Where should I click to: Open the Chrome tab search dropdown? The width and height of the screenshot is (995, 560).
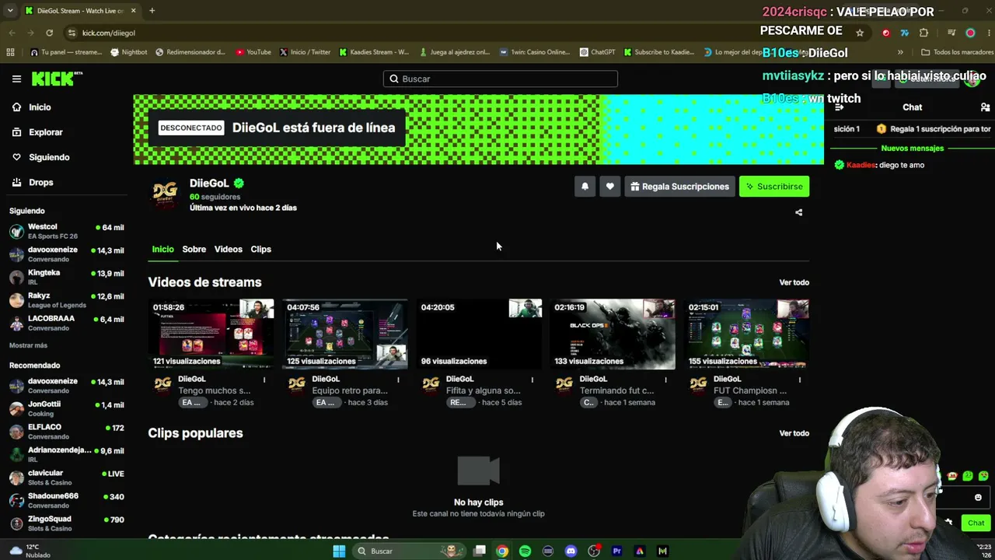[x=10, y=11]
